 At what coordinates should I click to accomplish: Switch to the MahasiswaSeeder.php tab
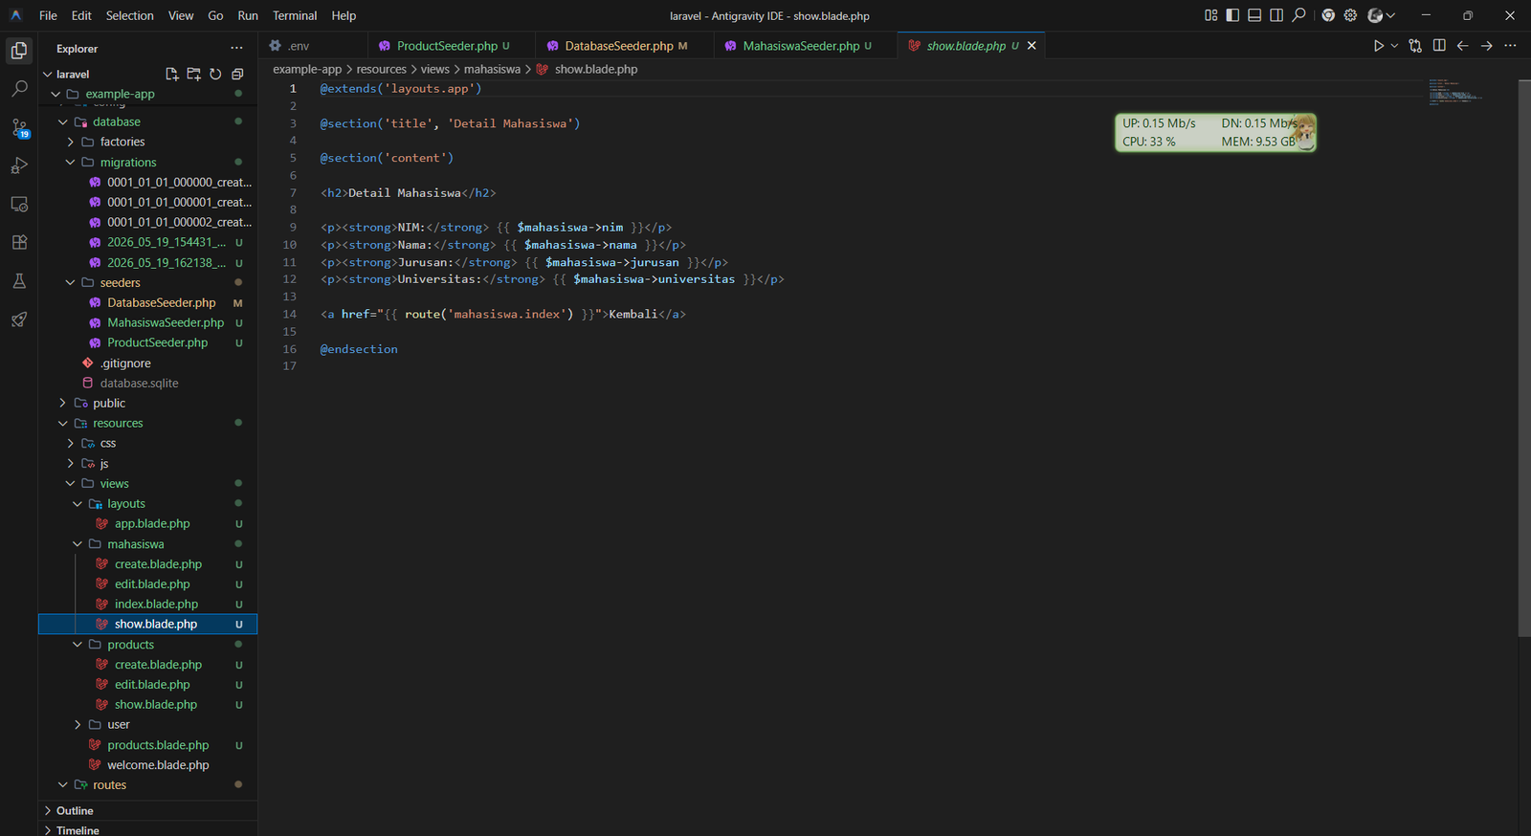click(806, 45)
